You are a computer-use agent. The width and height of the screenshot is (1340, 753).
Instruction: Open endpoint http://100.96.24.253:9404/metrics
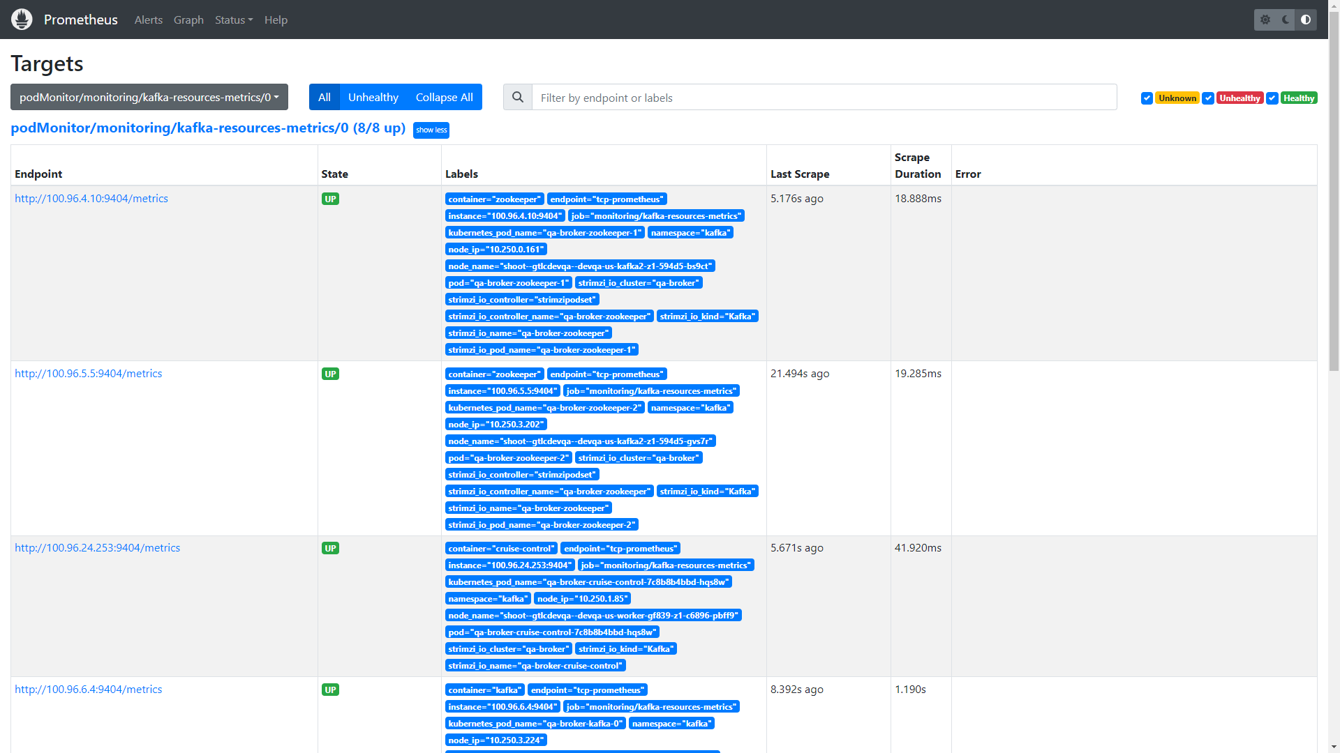[98, 548]
